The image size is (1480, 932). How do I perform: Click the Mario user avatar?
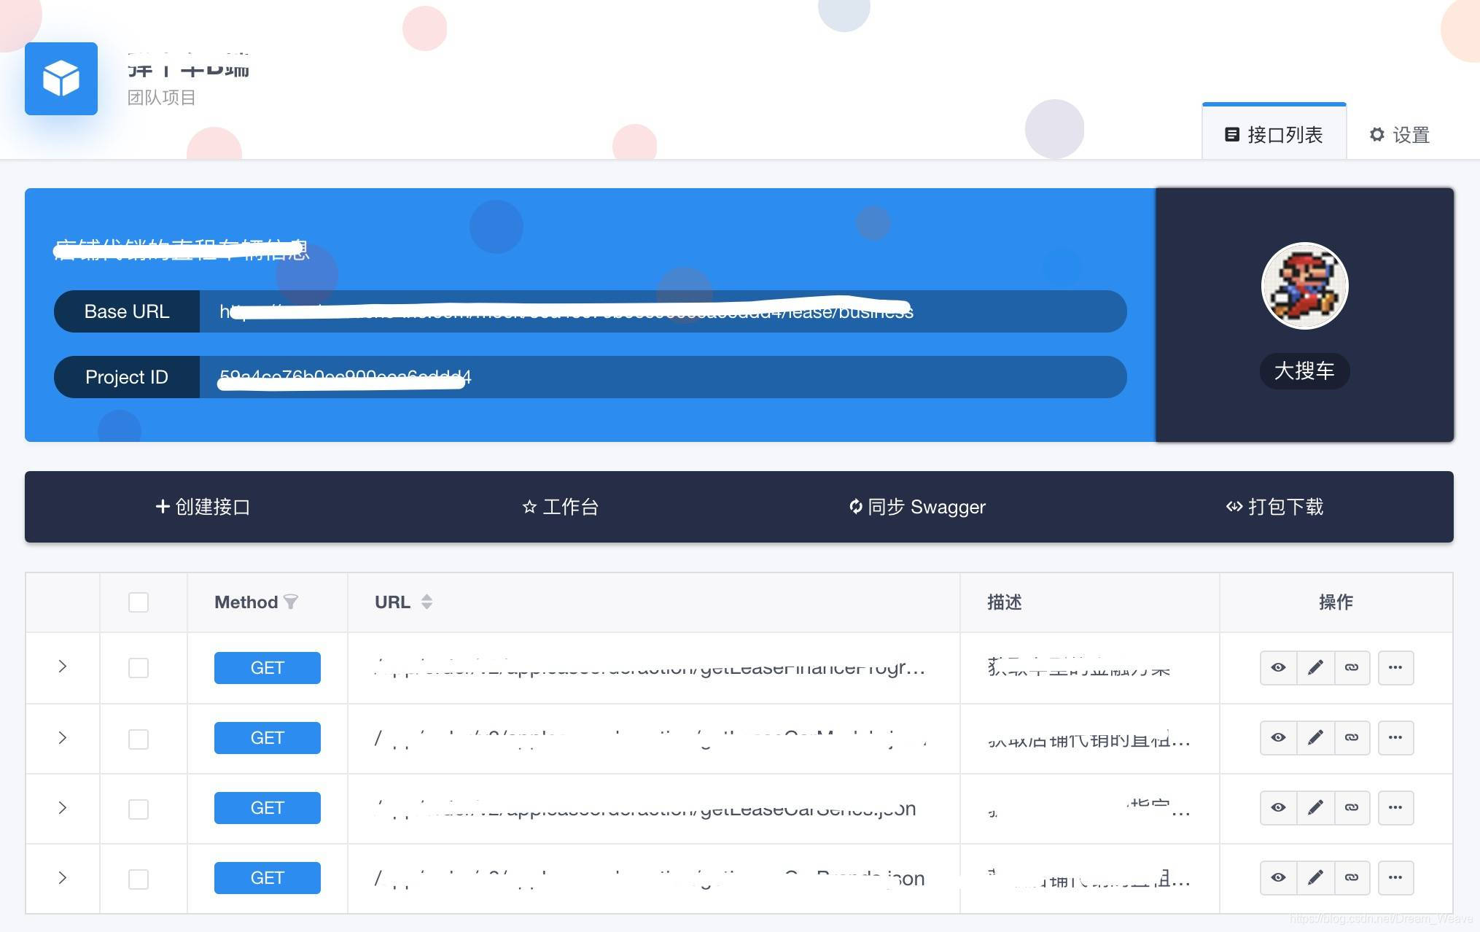tap(1304, 286)
